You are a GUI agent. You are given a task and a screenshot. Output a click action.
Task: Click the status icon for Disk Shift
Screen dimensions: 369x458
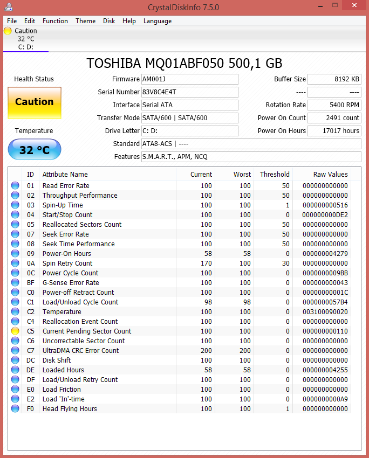pos(15,360)
